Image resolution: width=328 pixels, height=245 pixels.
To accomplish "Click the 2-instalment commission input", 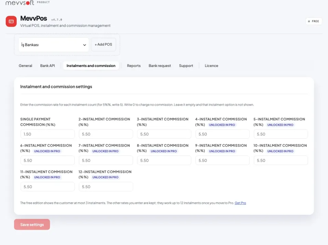I will pyautogui.click(x=106, y=134).
